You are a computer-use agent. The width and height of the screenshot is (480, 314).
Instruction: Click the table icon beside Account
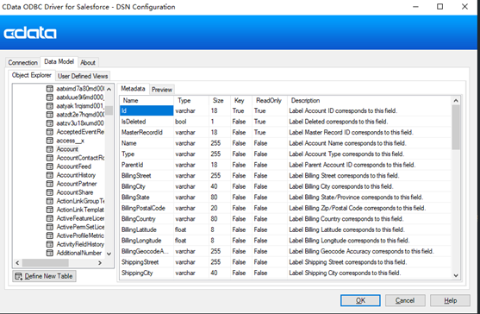50,149
